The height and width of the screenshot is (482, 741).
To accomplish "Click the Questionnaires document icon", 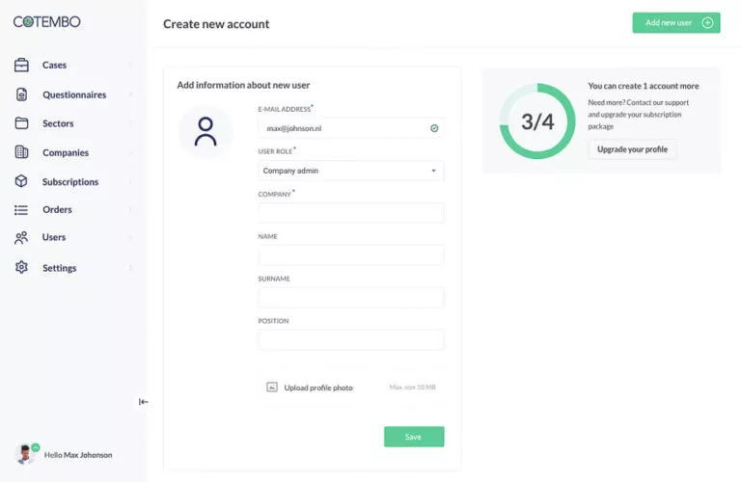I will (21, 94).
